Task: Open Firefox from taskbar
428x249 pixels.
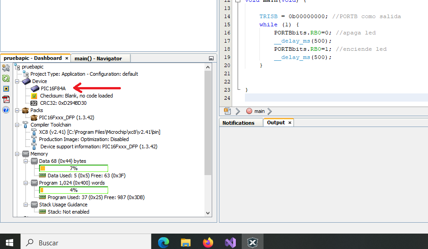Action: click(208, 242)
